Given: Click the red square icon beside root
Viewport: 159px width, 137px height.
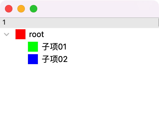Looking at the screenshot, I should 20,34.
